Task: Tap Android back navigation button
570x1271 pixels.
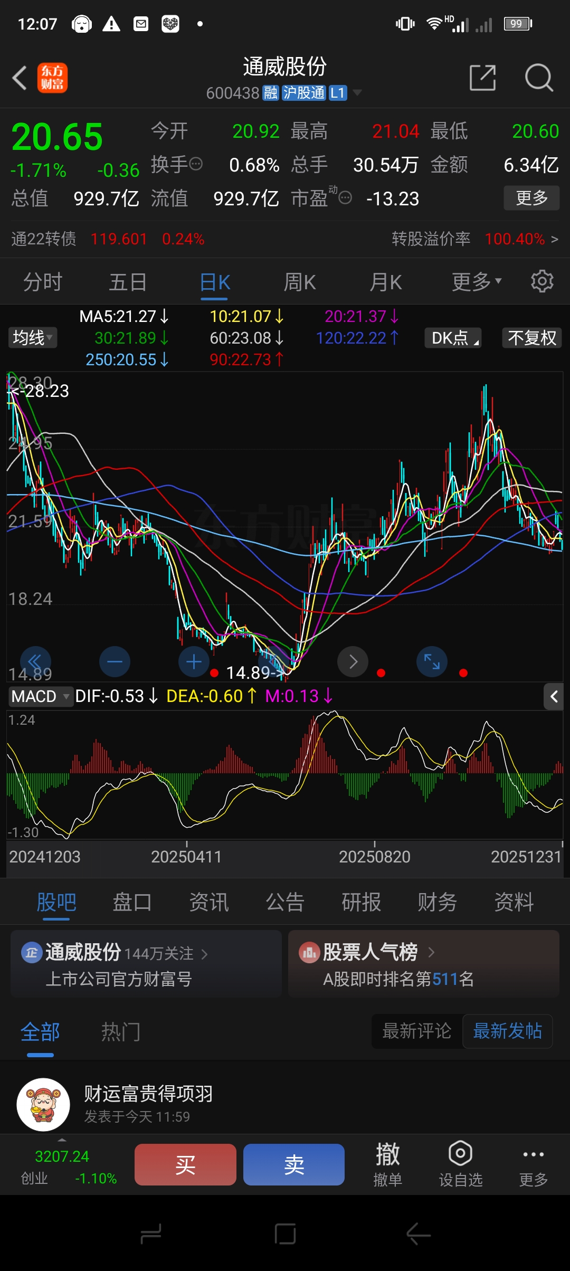Action: (x=419, y=1234)
